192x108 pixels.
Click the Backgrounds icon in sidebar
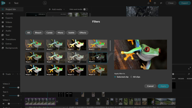(3, 48)
